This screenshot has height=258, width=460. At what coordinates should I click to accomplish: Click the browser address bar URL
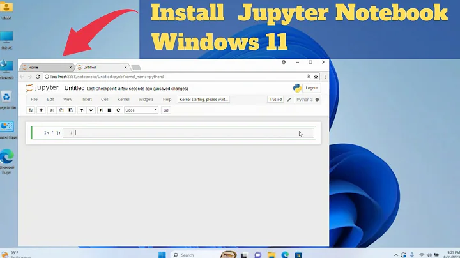tap(107, 77)
